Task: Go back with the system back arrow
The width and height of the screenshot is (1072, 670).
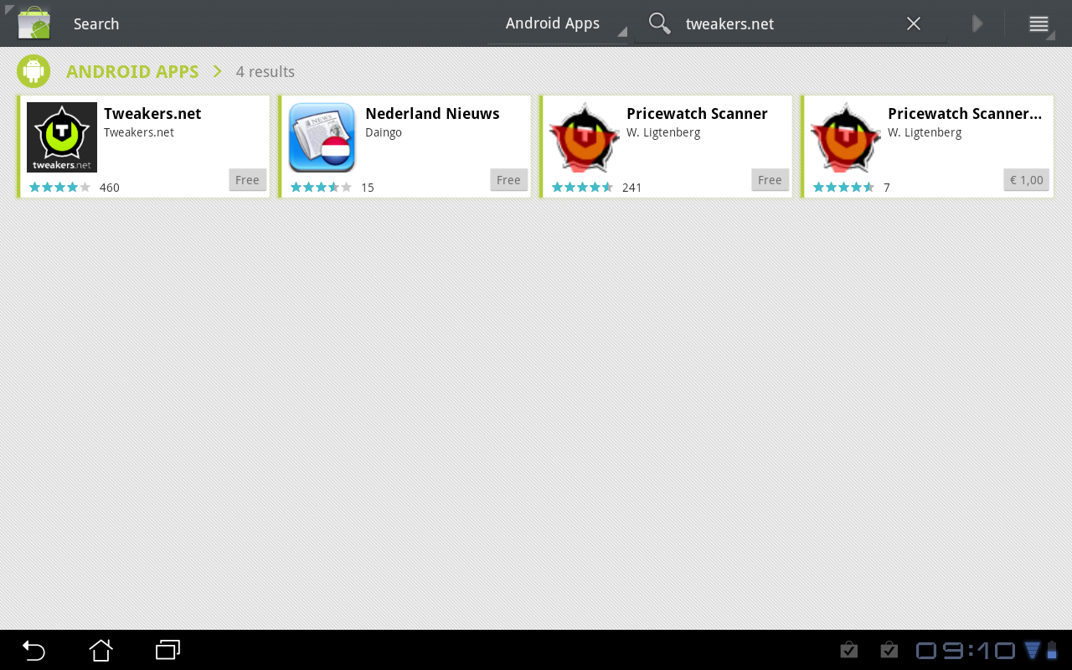Action: pyautogui.click(x=33, y=650)
